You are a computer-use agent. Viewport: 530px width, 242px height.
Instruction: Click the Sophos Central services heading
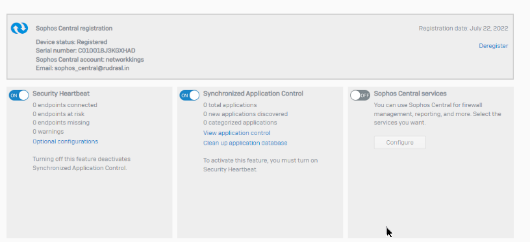pos(410,93)
